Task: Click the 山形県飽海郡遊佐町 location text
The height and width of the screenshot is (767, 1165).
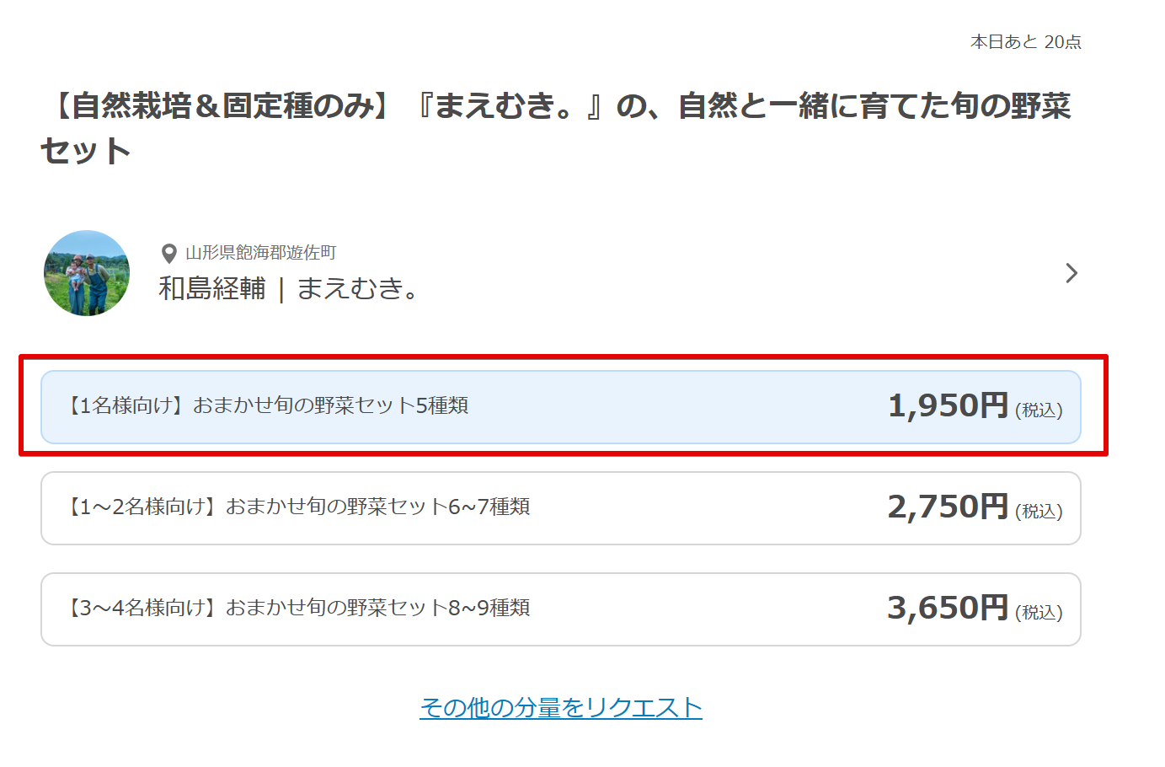Action: click(x=260, y=253)
